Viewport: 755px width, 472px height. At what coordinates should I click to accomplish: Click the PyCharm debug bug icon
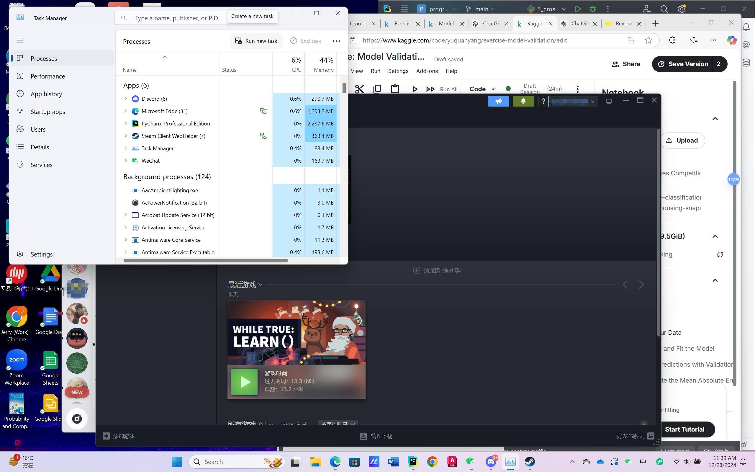point(593,9)
